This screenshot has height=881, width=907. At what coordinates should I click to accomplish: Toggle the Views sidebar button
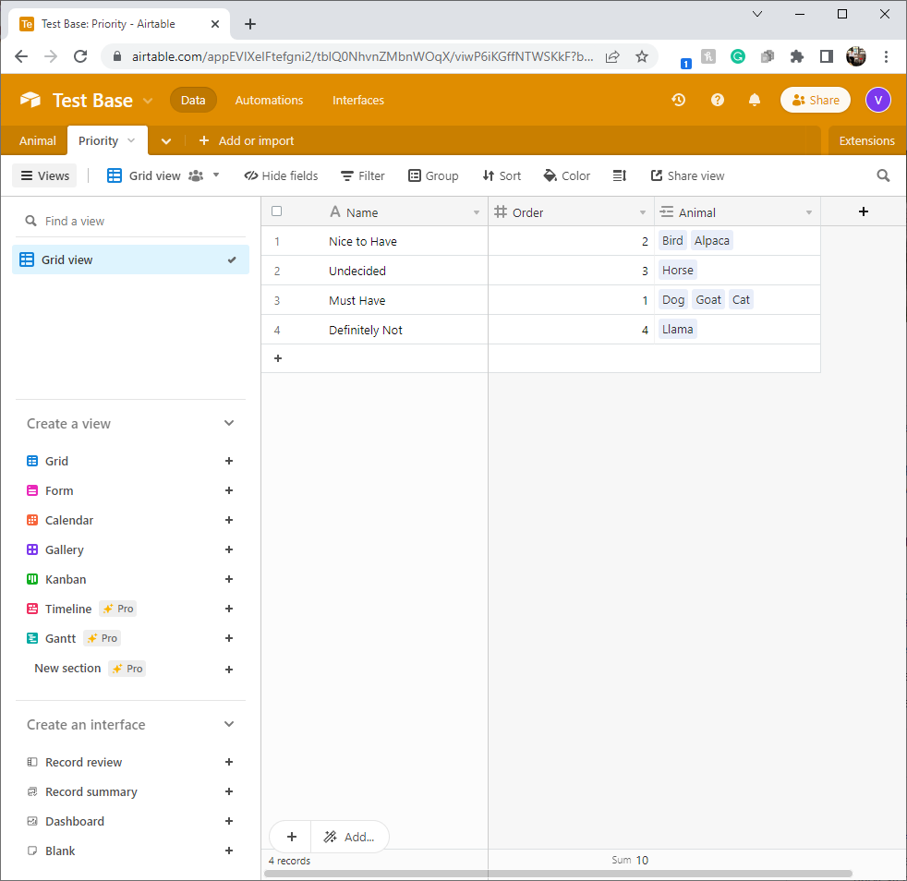(45, 175)
